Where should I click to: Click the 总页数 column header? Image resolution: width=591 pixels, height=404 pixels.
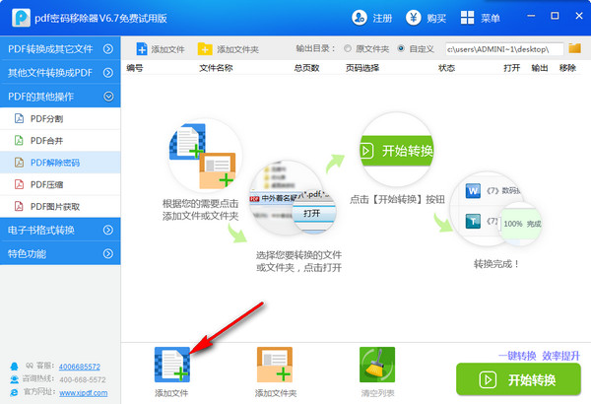click(x=306, y=68)
